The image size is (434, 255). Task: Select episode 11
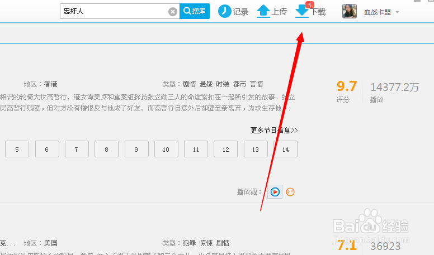click(x=196, y=149)
